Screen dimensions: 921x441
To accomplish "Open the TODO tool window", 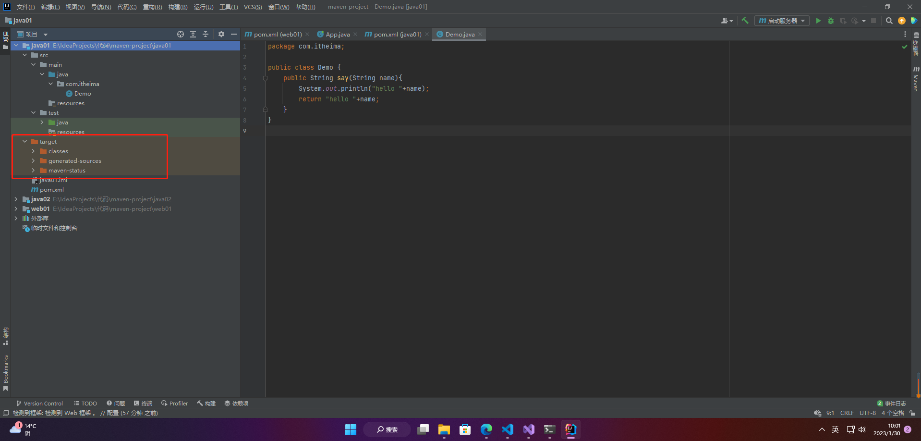I will [85, 404].
